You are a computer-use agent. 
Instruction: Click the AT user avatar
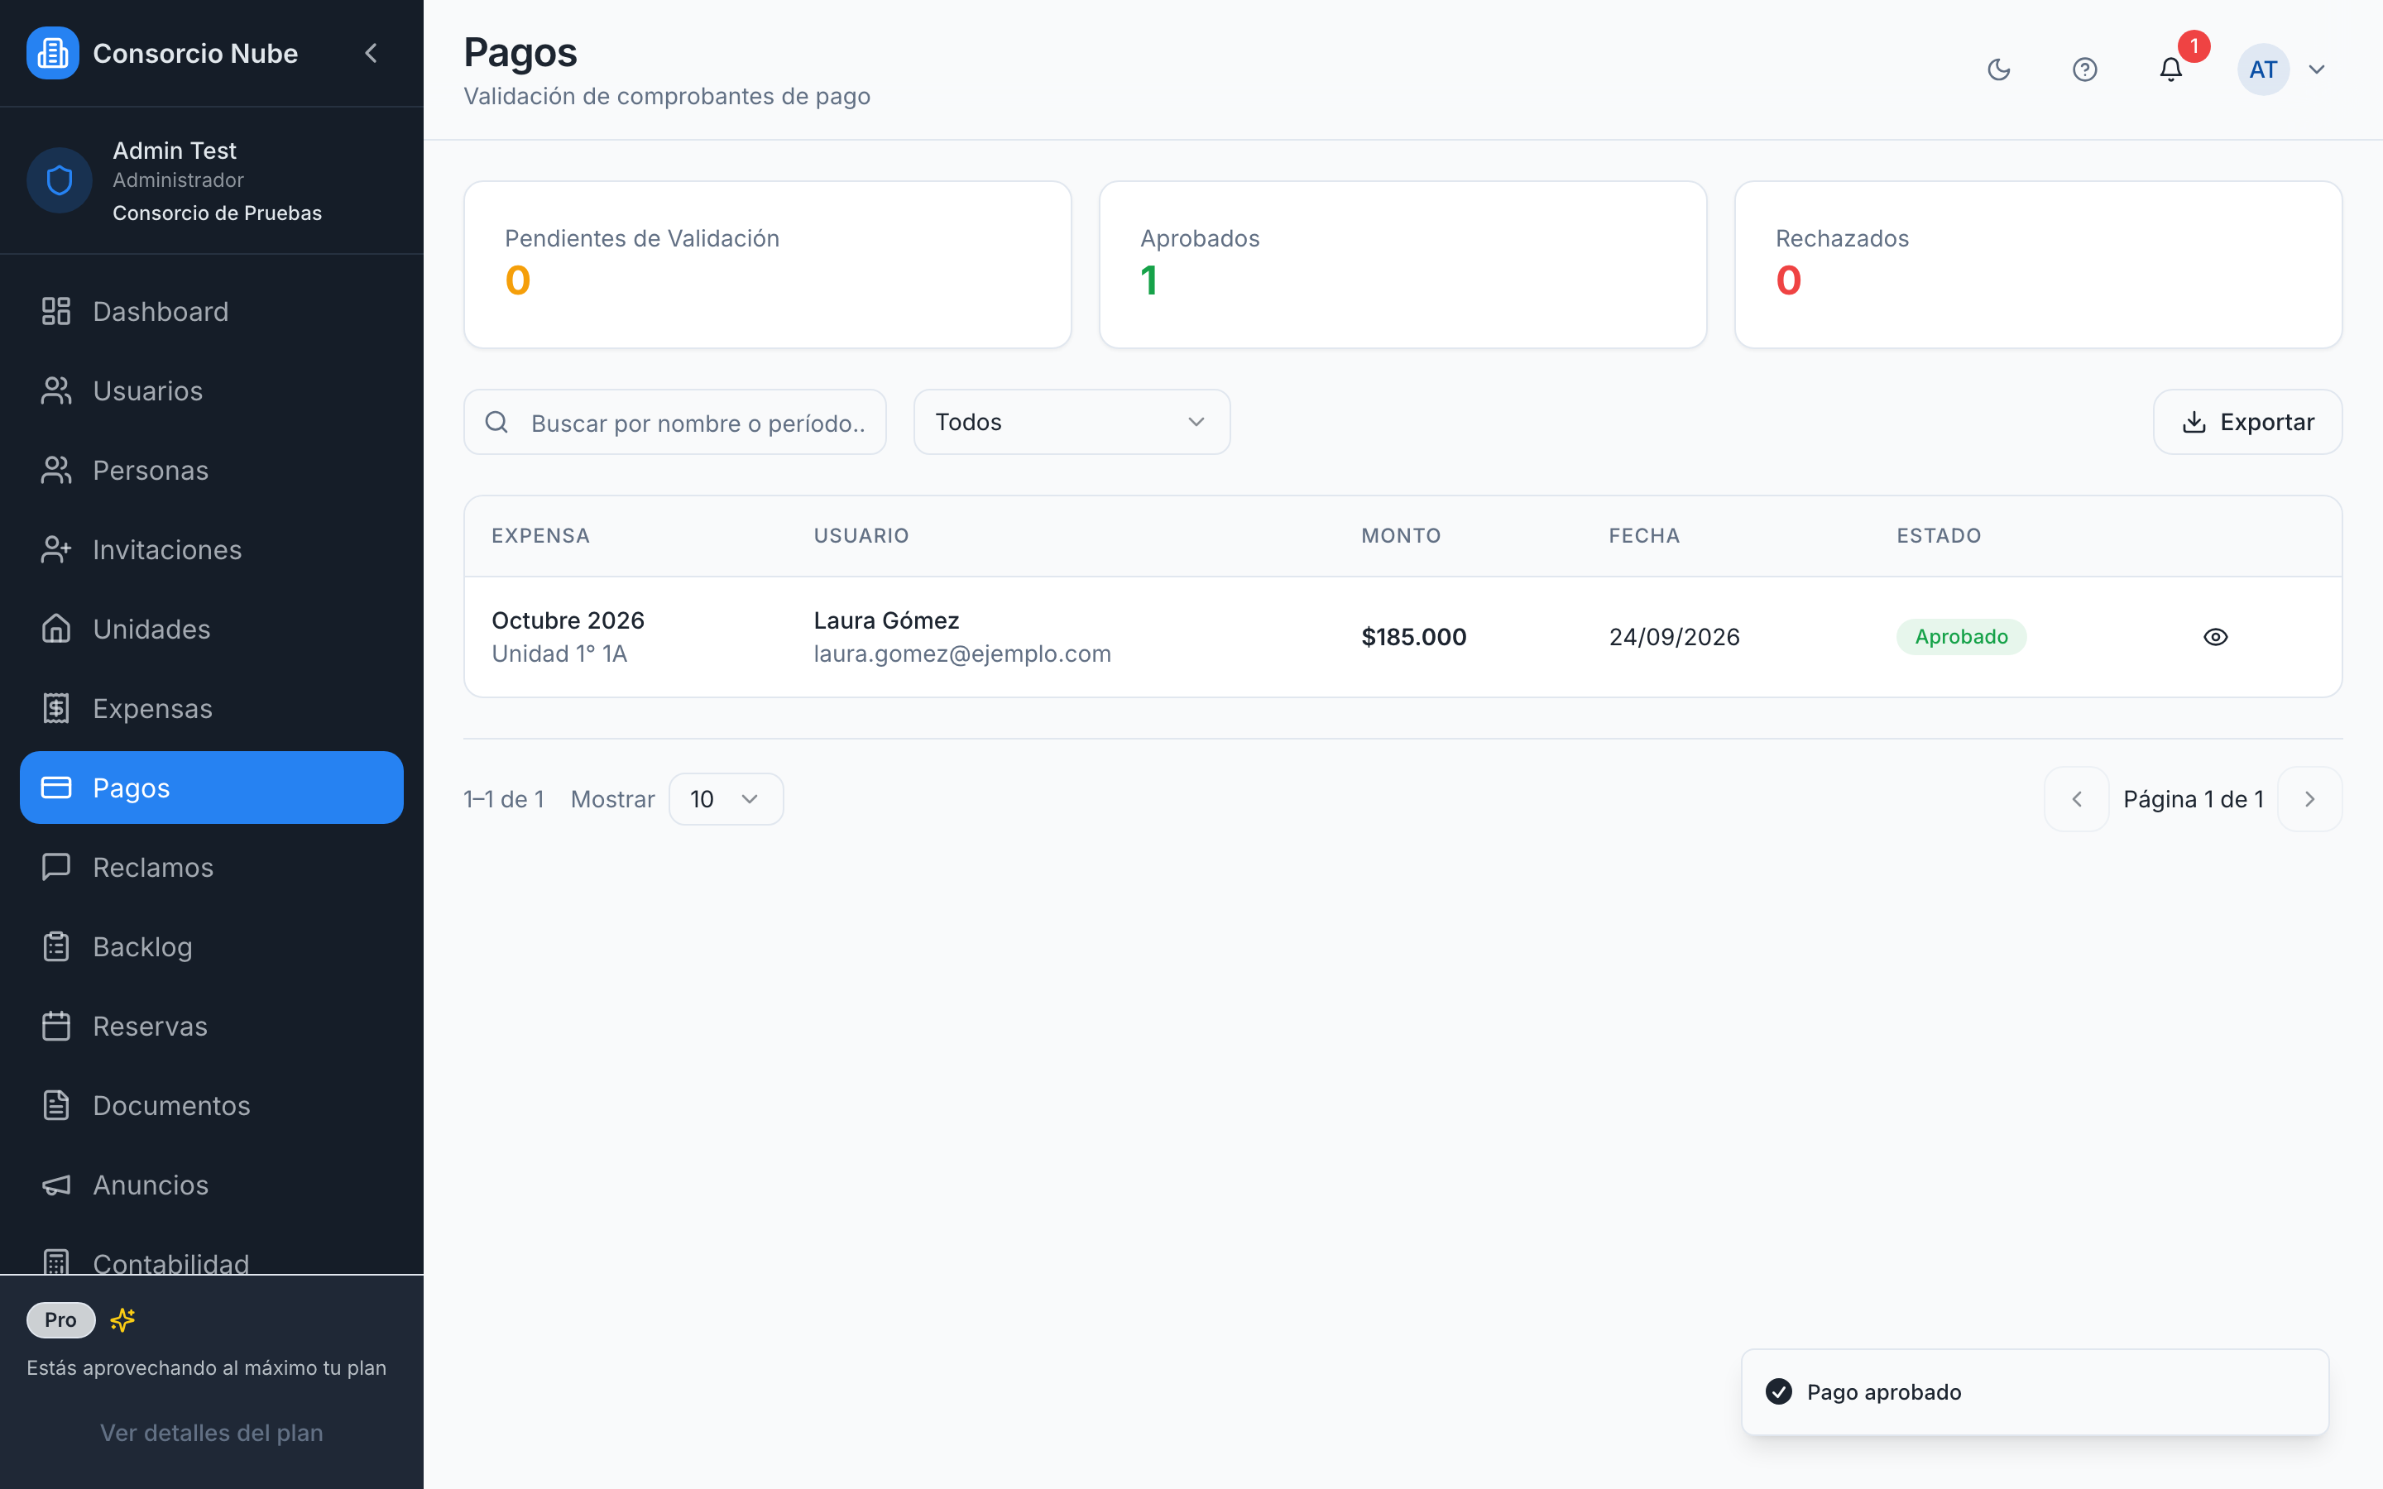click(x=2263, y=70)
